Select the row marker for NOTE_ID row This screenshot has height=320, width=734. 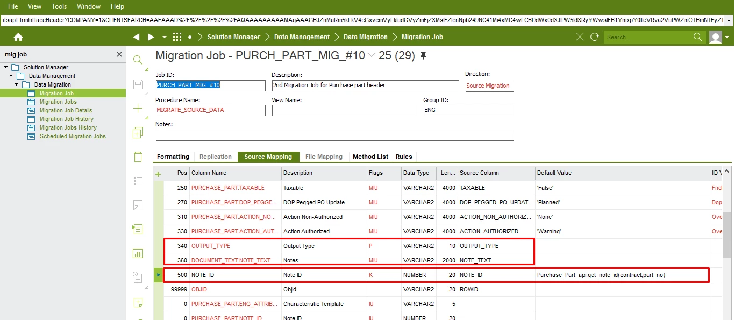click(159, 275)
